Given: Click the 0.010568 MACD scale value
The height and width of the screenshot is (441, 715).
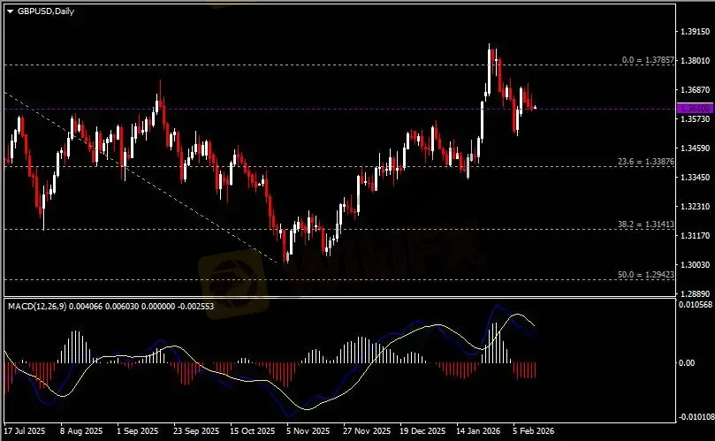Looking at the screenshot, I should 696,305.
